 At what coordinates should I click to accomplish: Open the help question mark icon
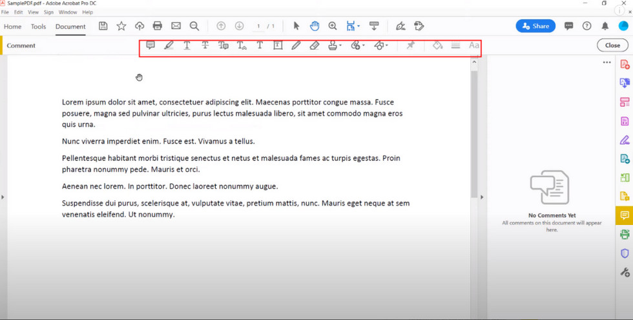[586, 27]
